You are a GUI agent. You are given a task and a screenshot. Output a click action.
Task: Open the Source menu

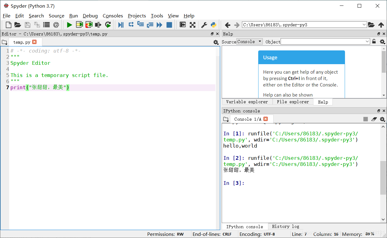56,16
